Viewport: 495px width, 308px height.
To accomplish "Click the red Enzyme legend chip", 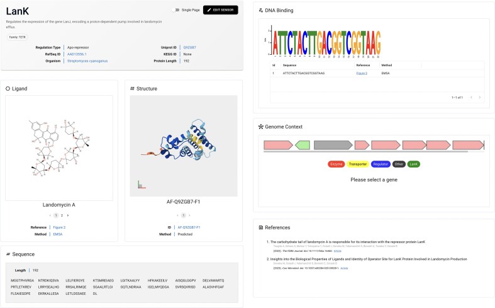I will (x=336, y=164).
